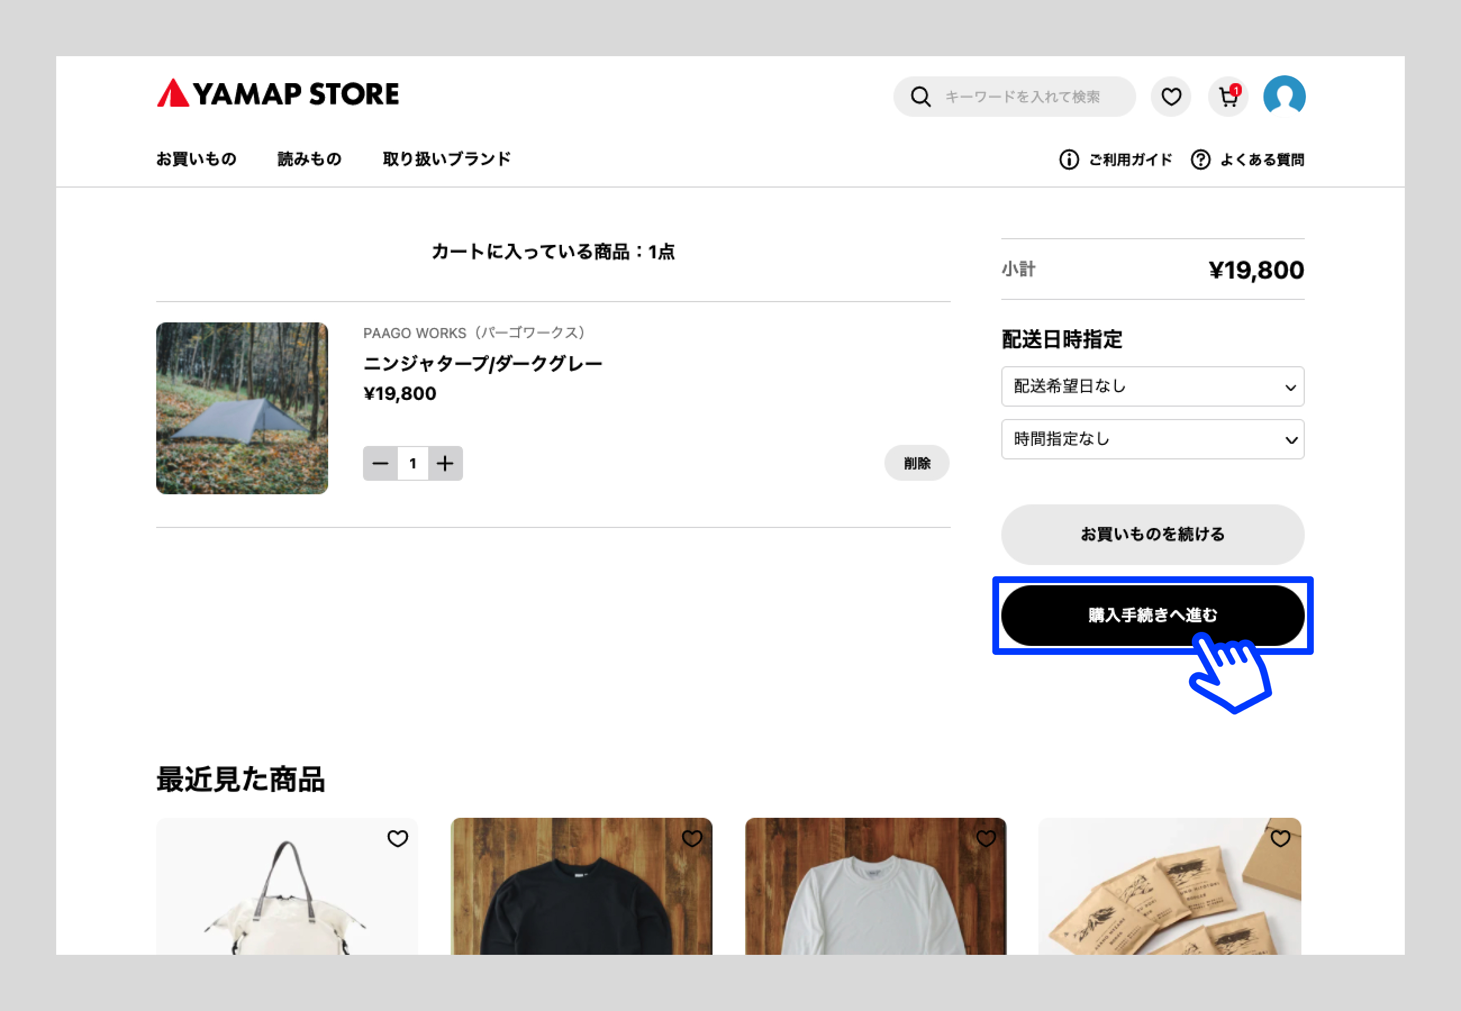This screenshot has width=1461, height=1011.
Task: Open the ご利用ガイド link
Action: coord(1116,160)
